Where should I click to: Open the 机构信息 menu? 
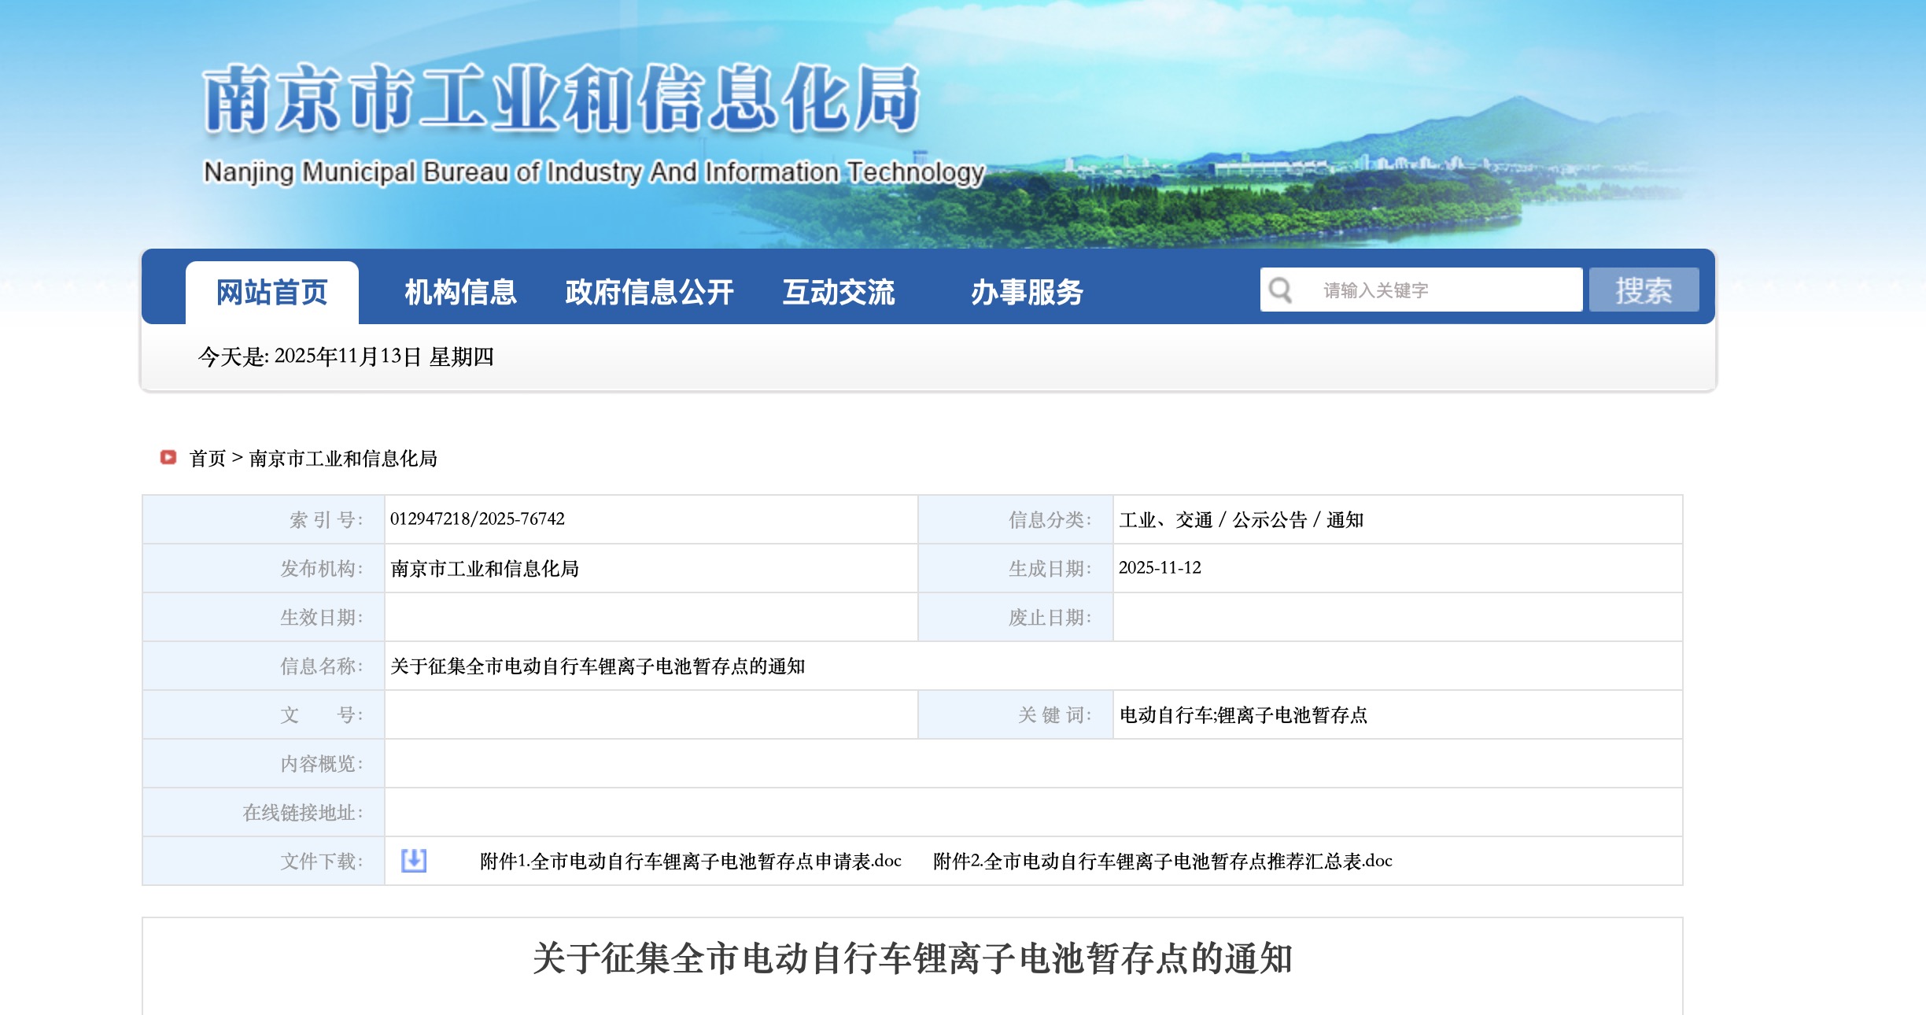point(460,292)
